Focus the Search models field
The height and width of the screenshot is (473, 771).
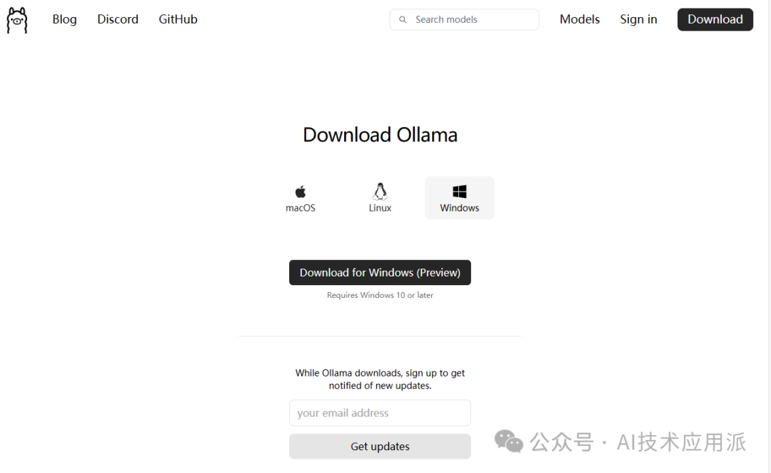(x=464, y=20)
